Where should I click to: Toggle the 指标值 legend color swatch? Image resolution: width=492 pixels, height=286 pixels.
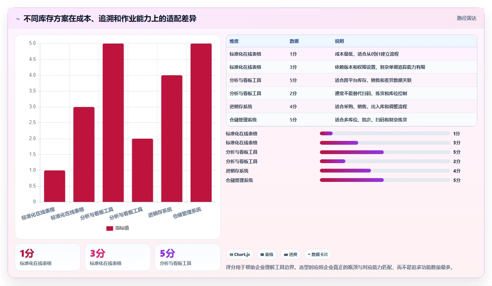(x=110, y=228)
